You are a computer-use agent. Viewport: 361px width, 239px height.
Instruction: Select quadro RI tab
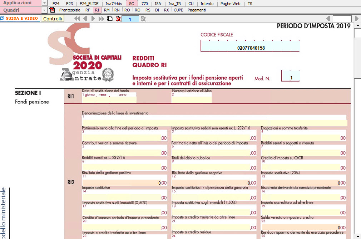point(97,10)
